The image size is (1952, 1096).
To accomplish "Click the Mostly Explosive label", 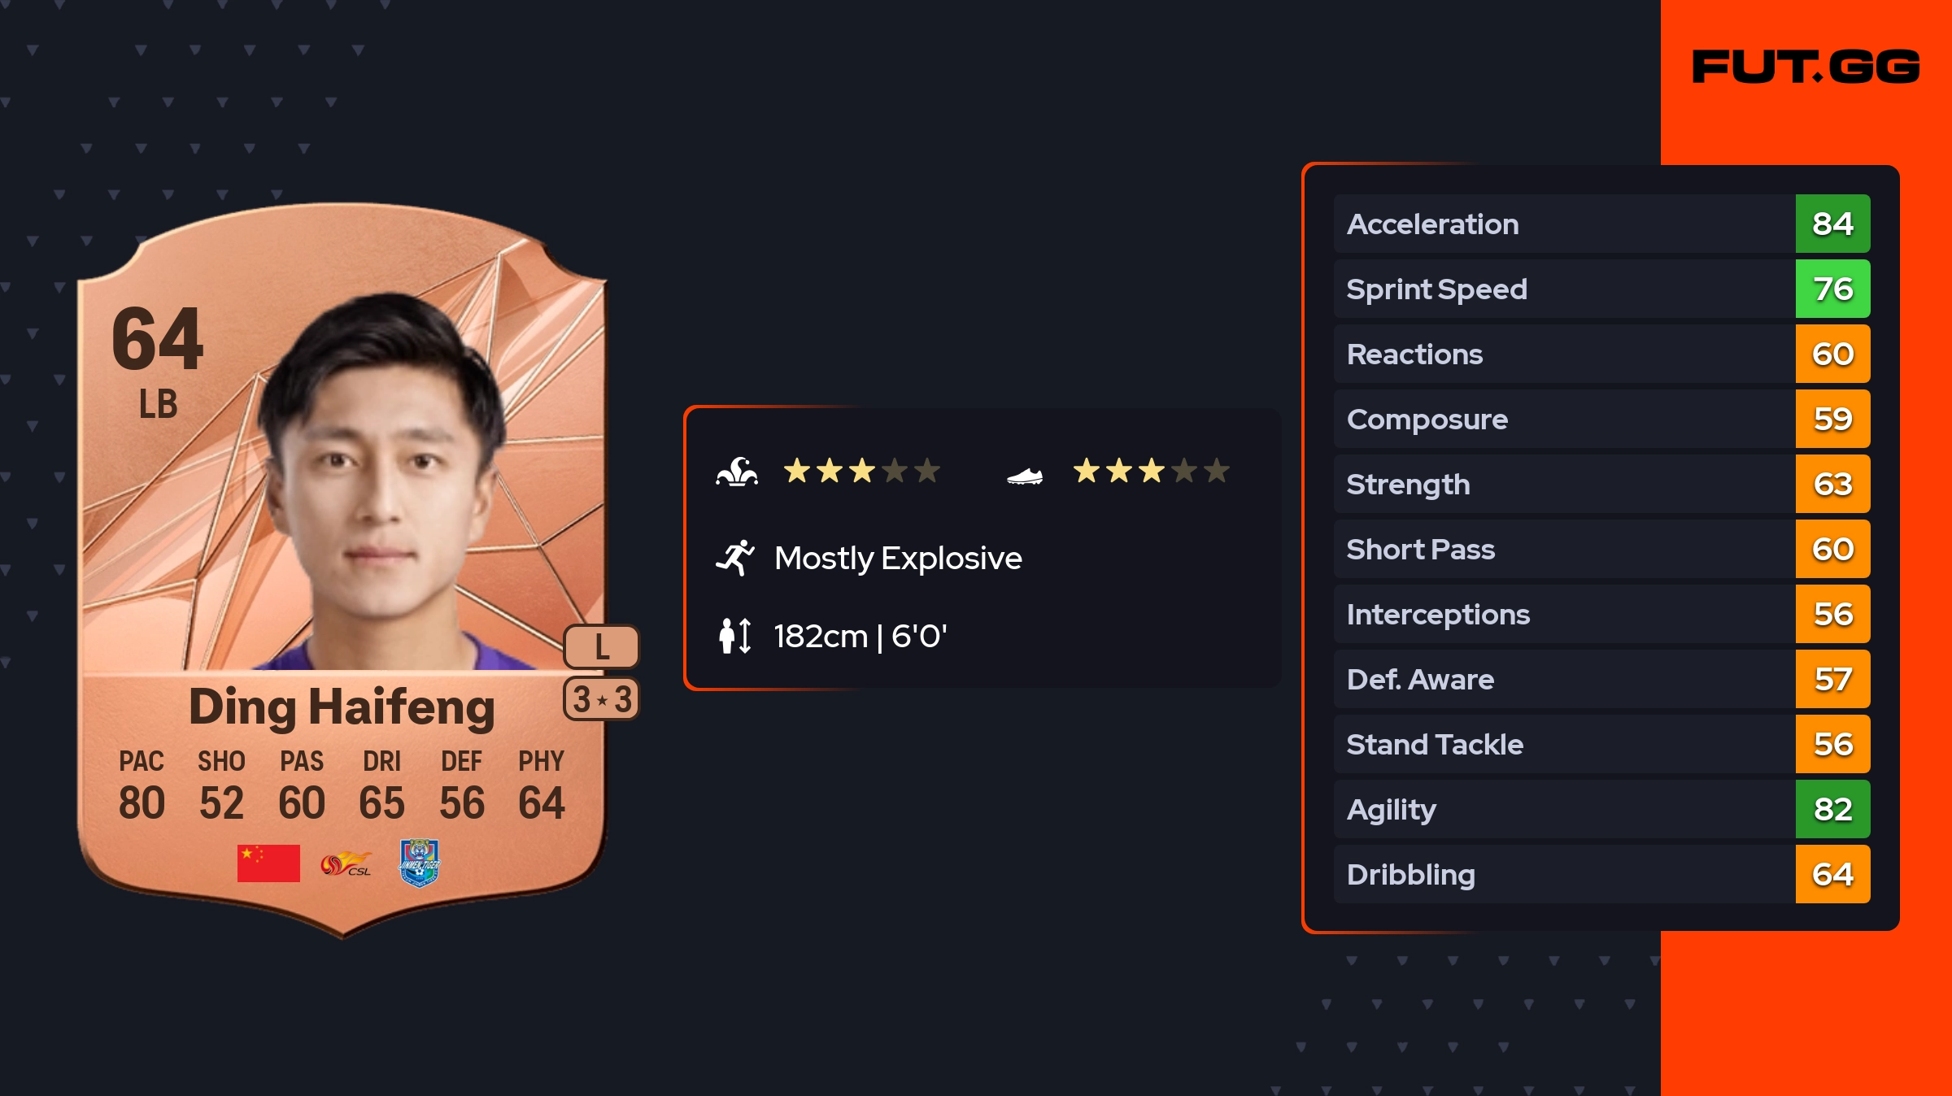I will click(898, 558).
